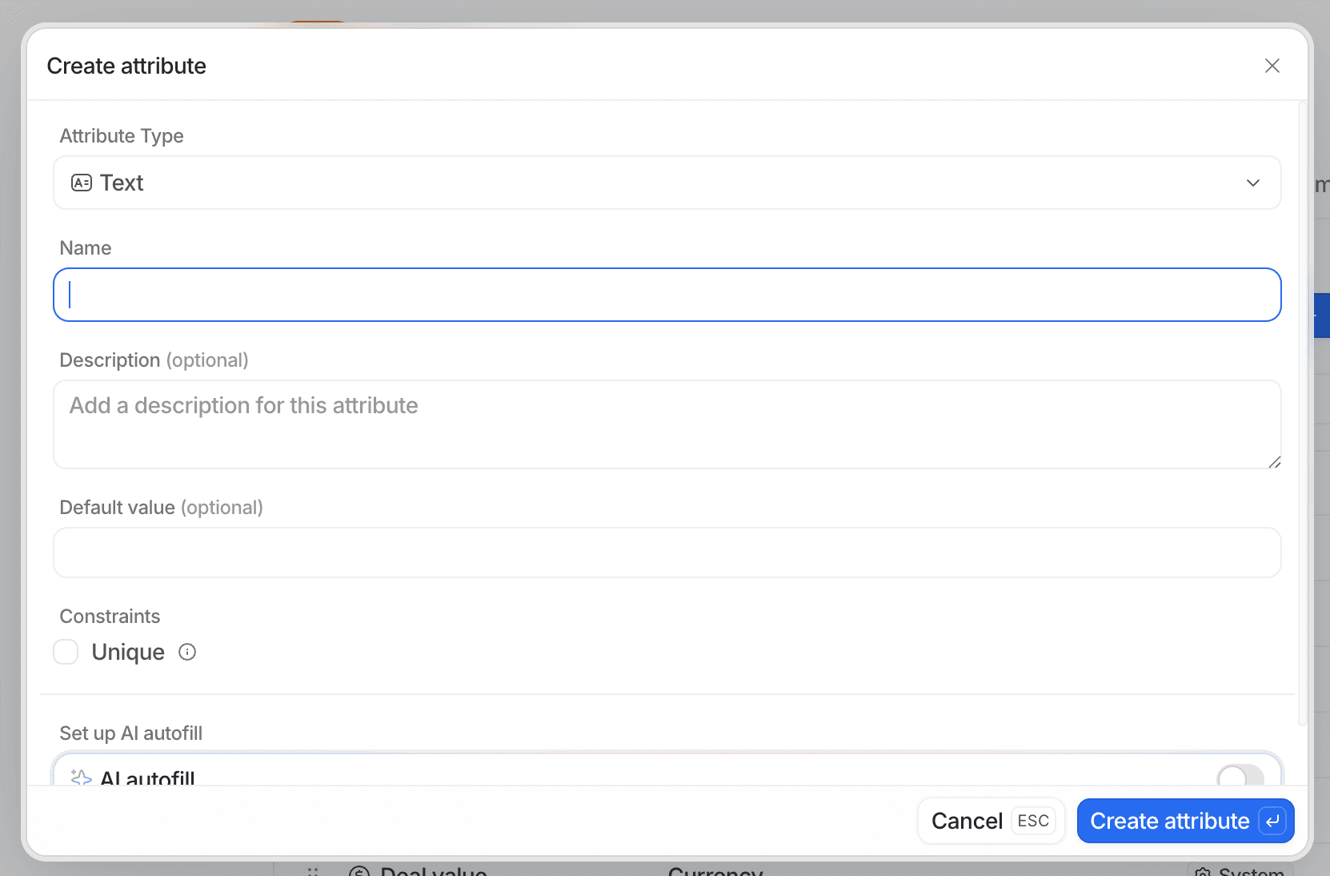Screen dimensions: 1330x876
Task: Close the Create attribute dialog
Action: pyautogui.click(x=1272, y=66)
